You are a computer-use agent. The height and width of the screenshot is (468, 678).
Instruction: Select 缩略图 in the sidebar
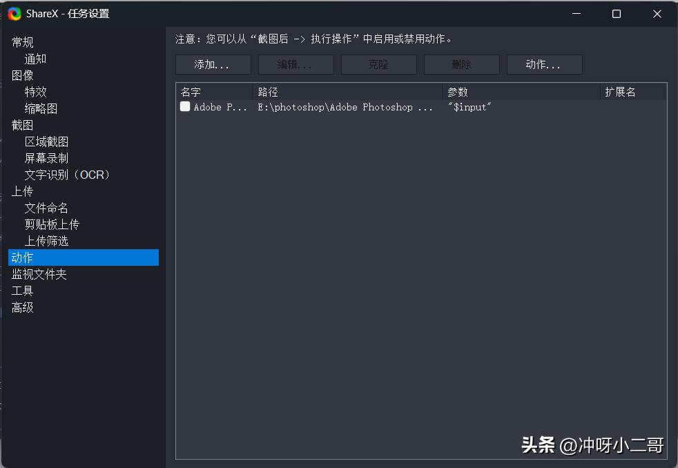pos(42,108)
